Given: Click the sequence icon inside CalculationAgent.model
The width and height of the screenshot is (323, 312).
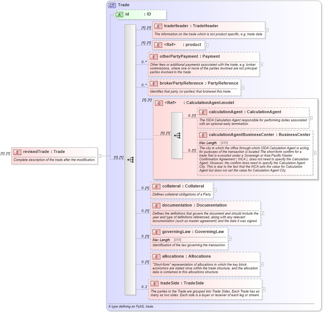Looking at the screenshot, I should tap(177, 135).
